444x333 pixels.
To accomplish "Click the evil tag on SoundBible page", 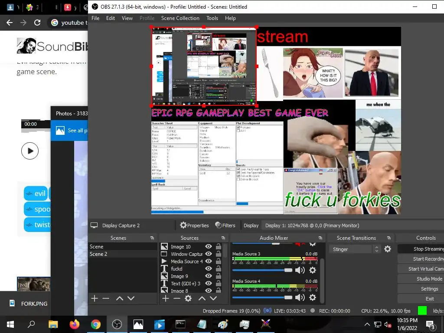I will [36, 193].
